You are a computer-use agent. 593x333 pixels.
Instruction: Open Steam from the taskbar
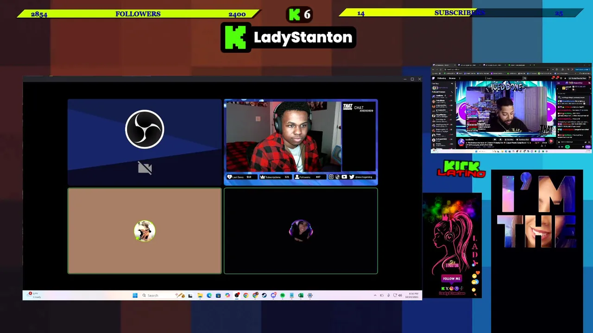[x=264, y=295]
